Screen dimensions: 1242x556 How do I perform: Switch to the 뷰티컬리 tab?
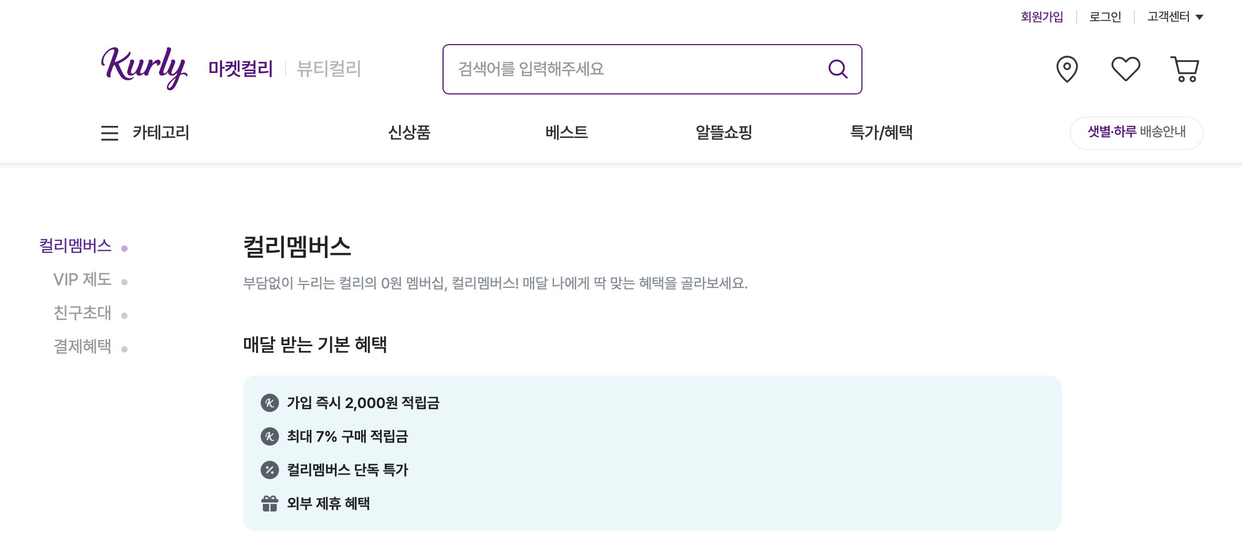click(328, 68)
